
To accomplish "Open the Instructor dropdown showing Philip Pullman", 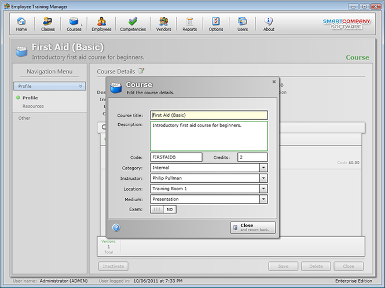I will click(x=263, y=178).
